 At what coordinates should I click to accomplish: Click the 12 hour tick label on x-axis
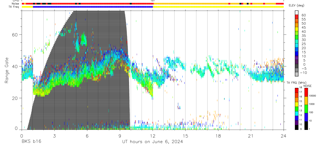tap(153, 136)
